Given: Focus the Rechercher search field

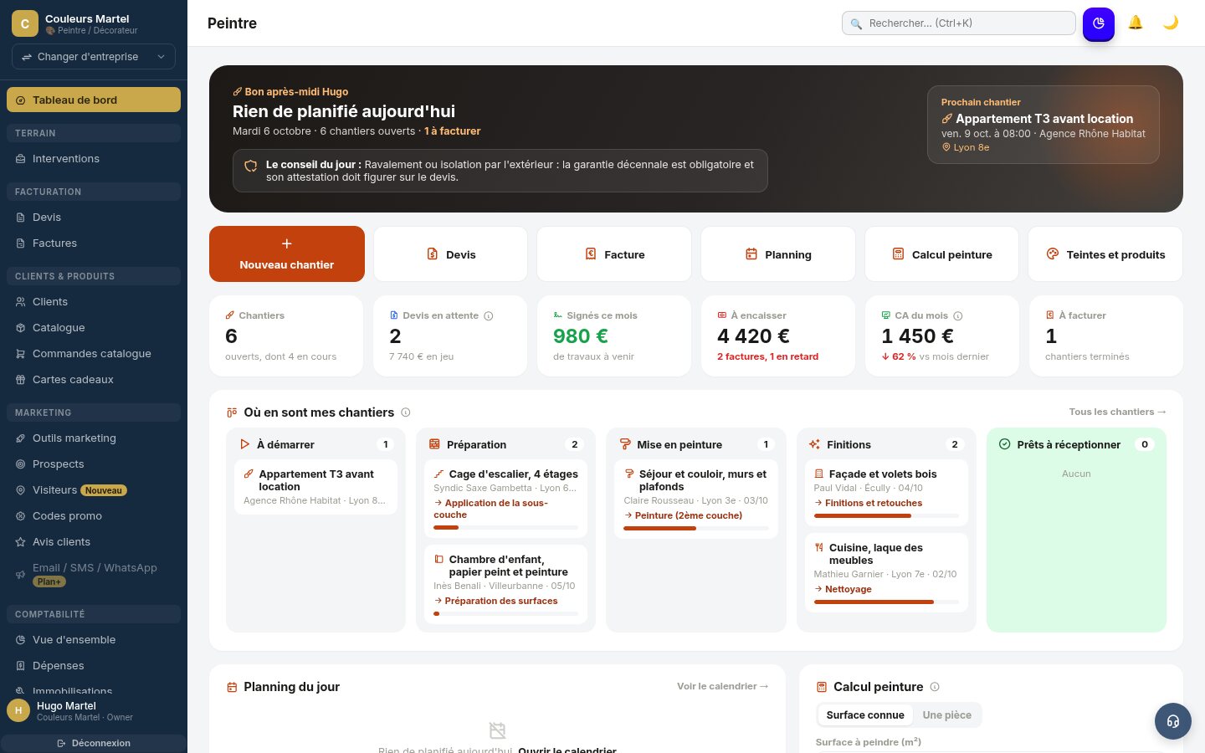Looking at the screenshot, I should [x=959, y=23].
